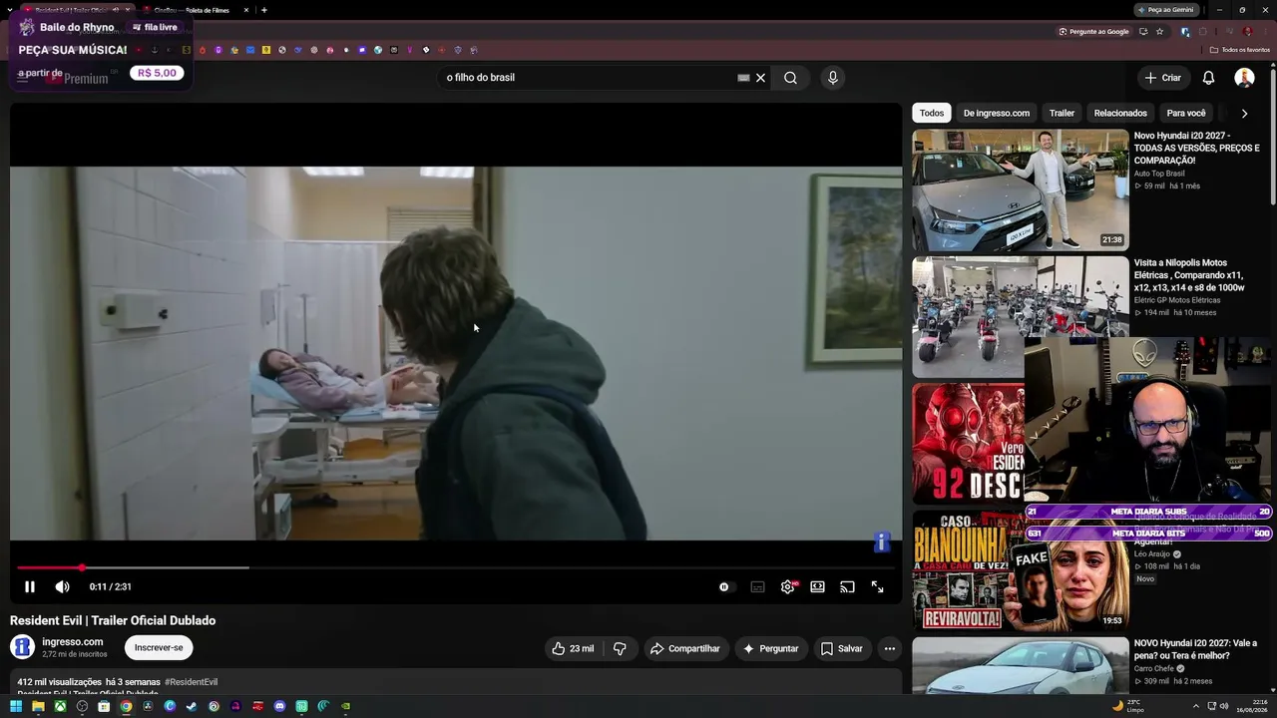Select the Para você filter chip
The width and height of the screenshot is (1277, 718).
(1186, 113)
